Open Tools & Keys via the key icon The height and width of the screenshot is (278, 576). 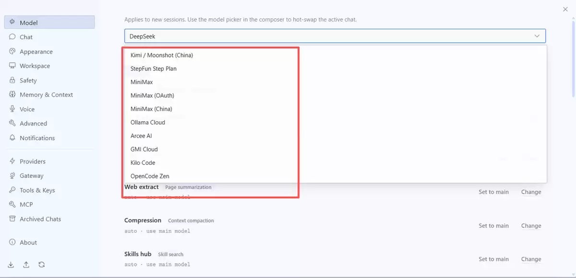click(x=12, y=190)
